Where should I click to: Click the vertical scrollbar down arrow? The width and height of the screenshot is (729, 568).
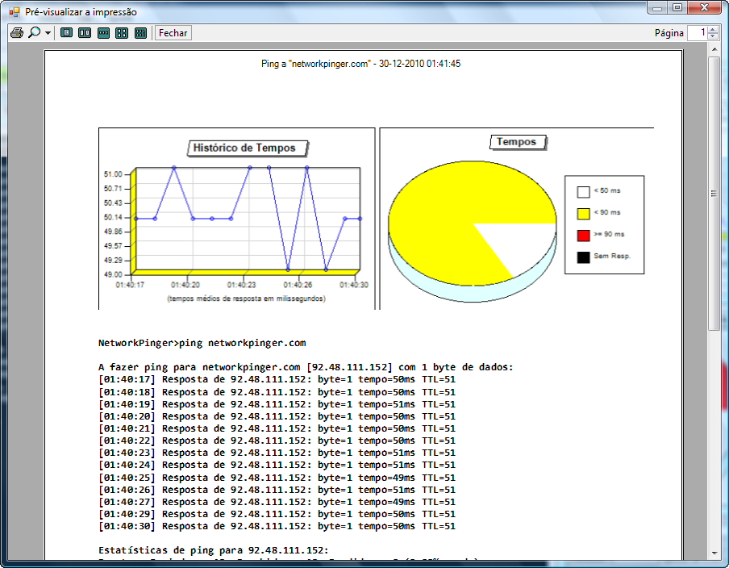[x=714, y=553]
